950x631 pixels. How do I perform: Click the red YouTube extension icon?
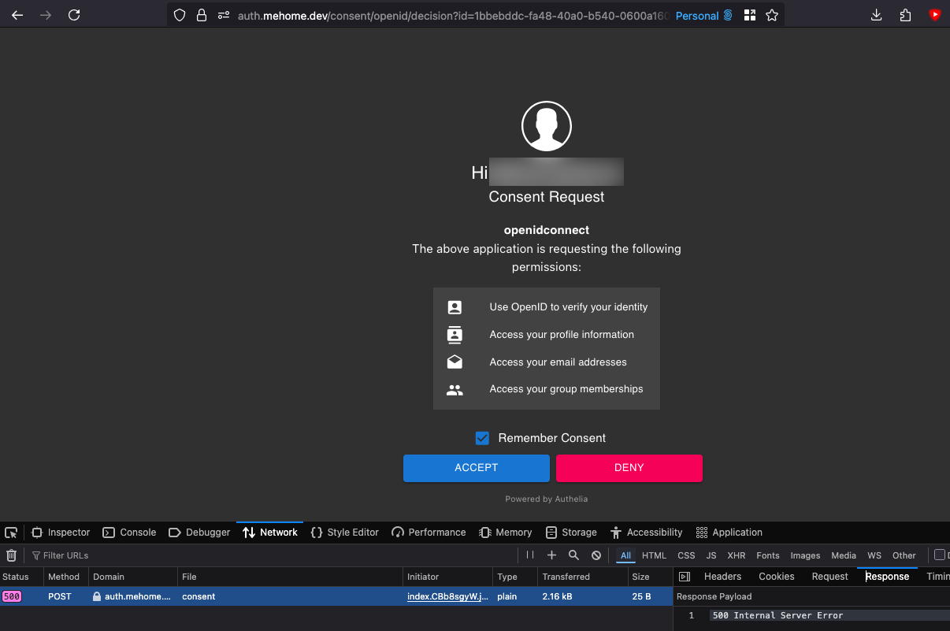pyautogui.click(x=934, y=15)
